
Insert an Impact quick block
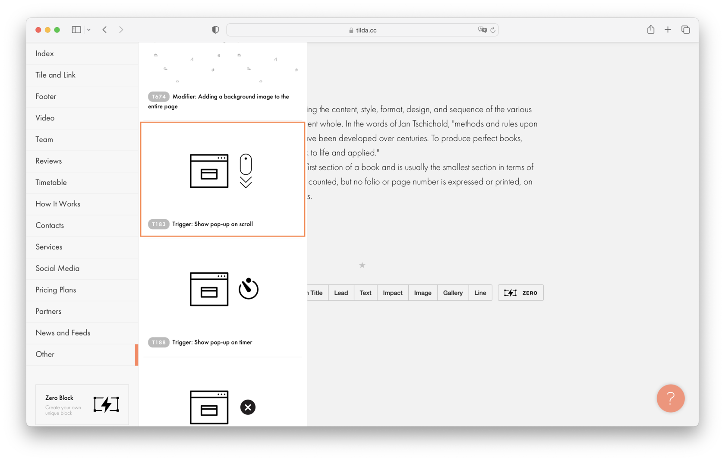[x=393, y=293]
